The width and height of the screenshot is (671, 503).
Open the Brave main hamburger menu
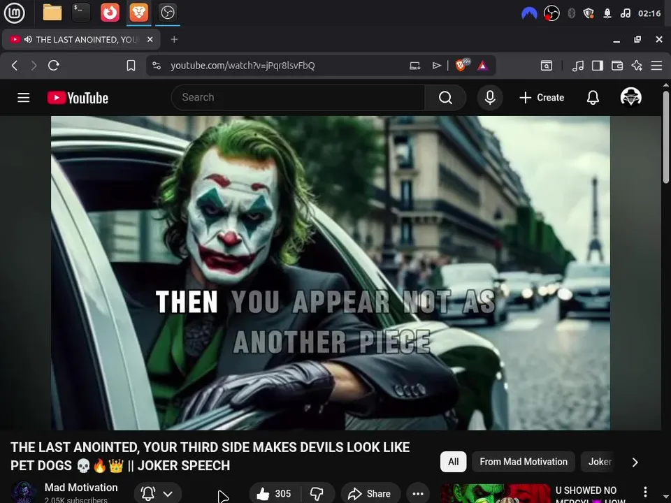656,66
